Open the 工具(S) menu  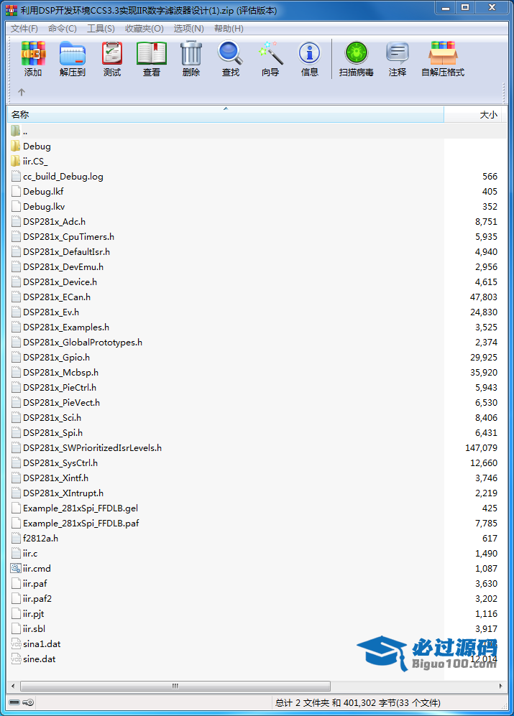coord(101,28)
